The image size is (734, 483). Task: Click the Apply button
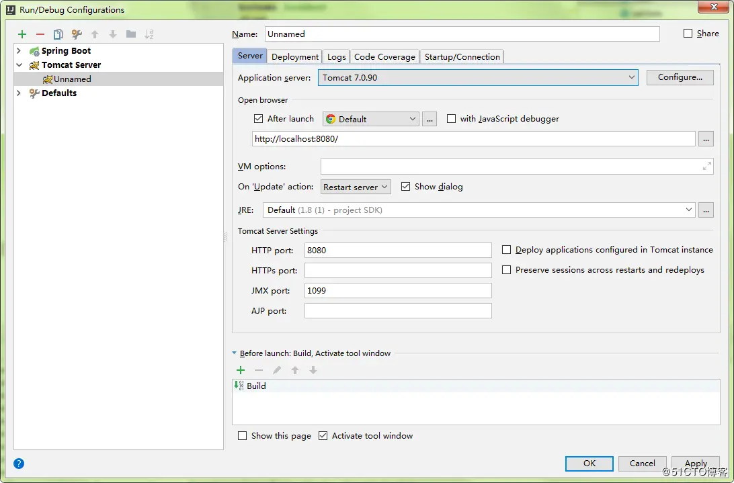696,464
